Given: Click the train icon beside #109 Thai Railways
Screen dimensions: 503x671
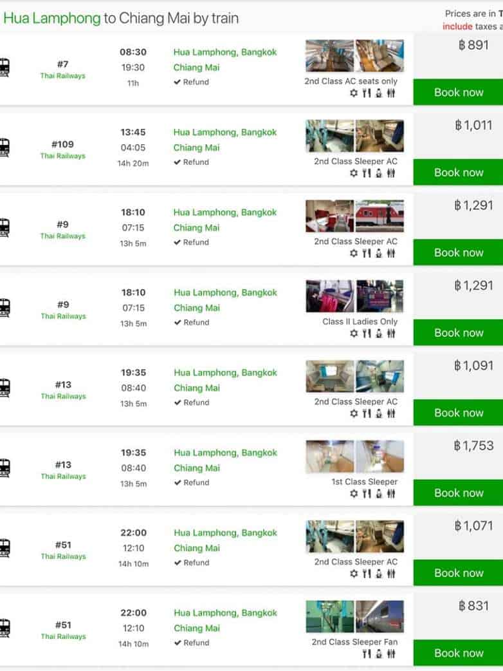Looking at the screenshot, I should 5,148.
